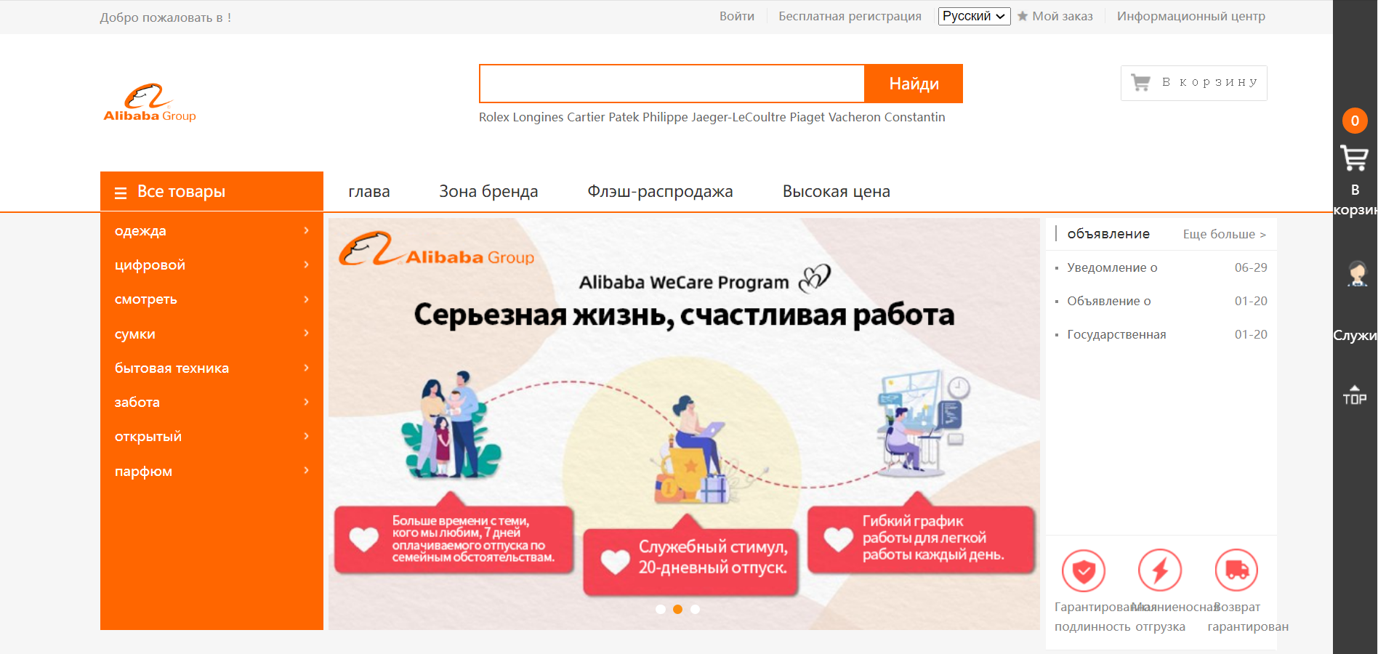Click the Найди search button

(914, 84)
